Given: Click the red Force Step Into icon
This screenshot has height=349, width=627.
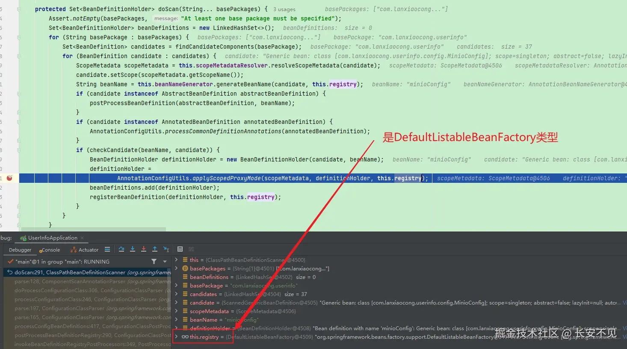Looking at the screenshot, I should [x=144, y=249].
